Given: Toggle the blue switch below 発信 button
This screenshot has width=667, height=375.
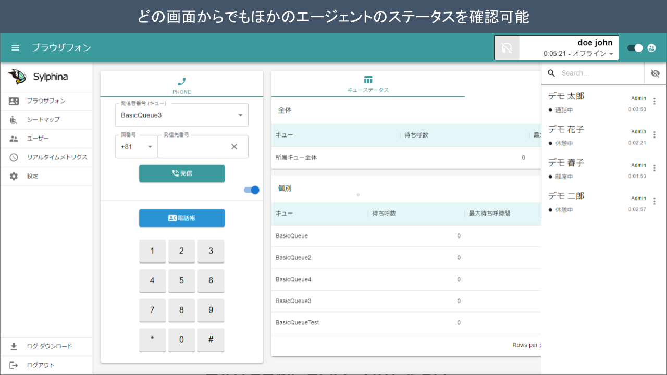Looking at the screenshot, I should [x=252, y=190].
